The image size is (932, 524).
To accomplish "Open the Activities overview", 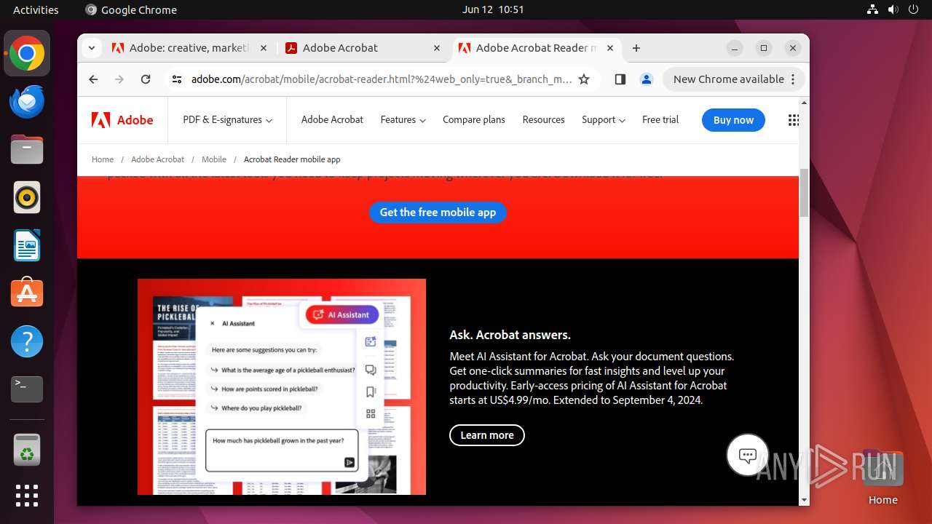I will point(36,9).
